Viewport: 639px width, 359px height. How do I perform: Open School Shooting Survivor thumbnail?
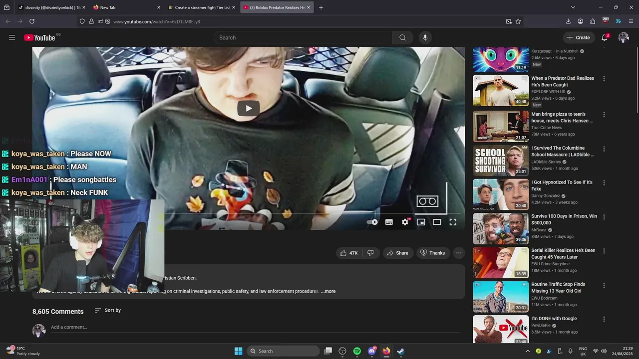tap(501, 161)
